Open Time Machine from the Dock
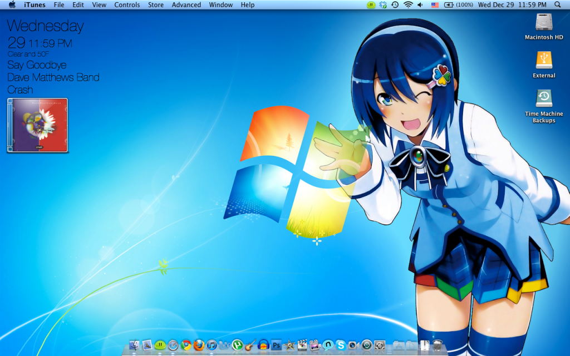This screenshot has height=356, width=570. (366, 345)
